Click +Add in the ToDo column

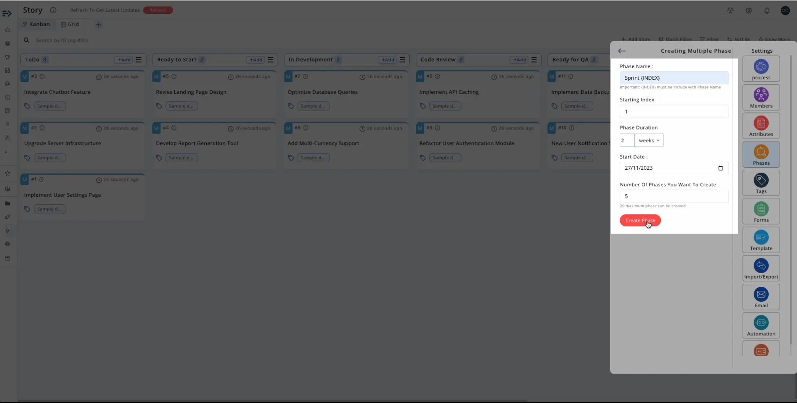click(x=124, y=60)
